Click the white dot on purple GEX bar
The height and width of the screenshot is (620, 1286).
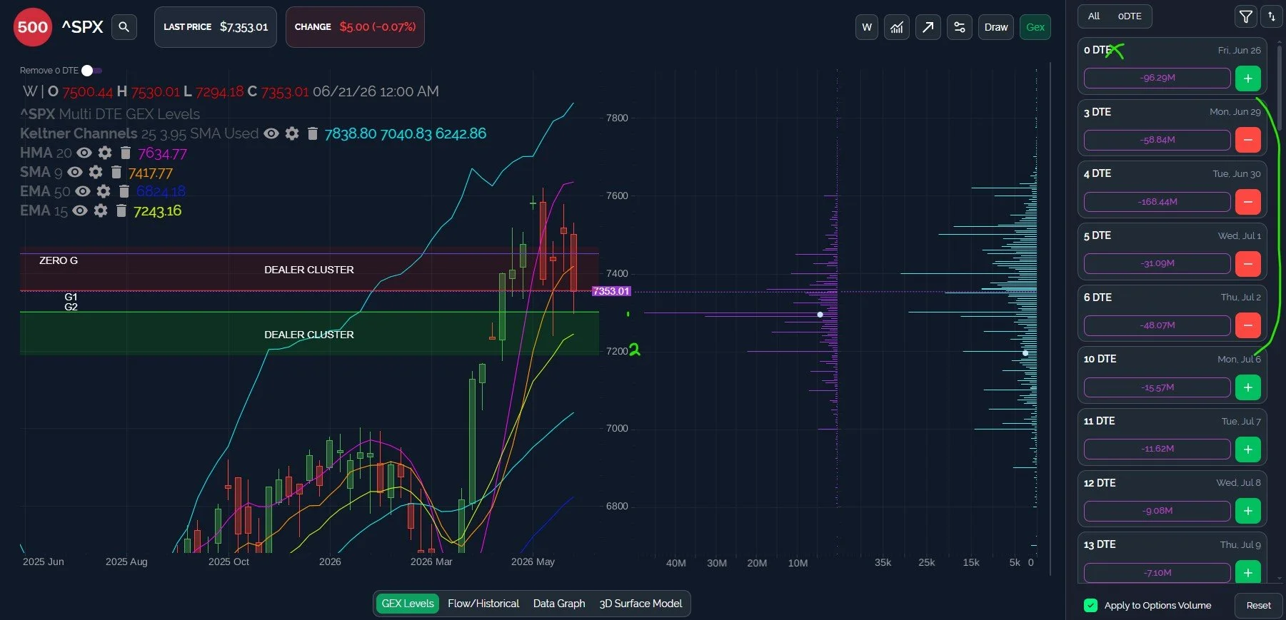(820, 315)
